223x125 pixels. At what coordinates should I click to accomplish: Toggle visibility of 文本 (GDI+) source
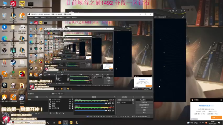[70, 101]
